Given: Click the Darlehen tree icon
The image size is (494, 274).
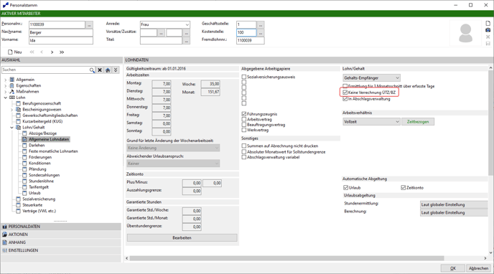Looking at the screenshot, I should point(24,146).
